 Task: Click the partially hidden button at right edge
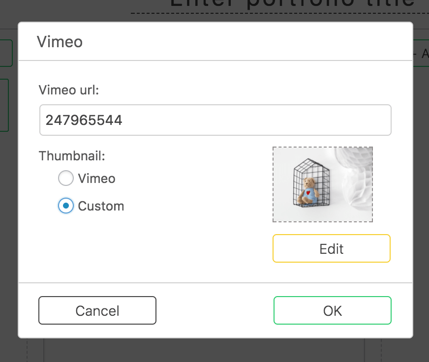[421, 53]
